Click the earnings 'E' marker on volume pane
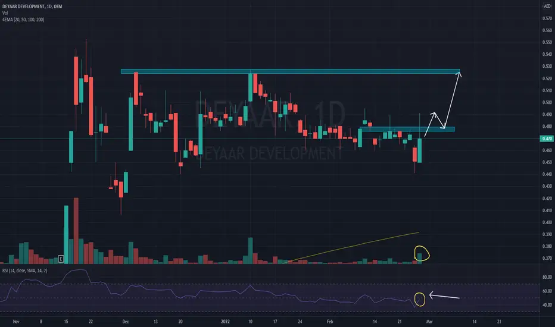Image resolution: width=555 pixels, height=327 pixels. 61,259
